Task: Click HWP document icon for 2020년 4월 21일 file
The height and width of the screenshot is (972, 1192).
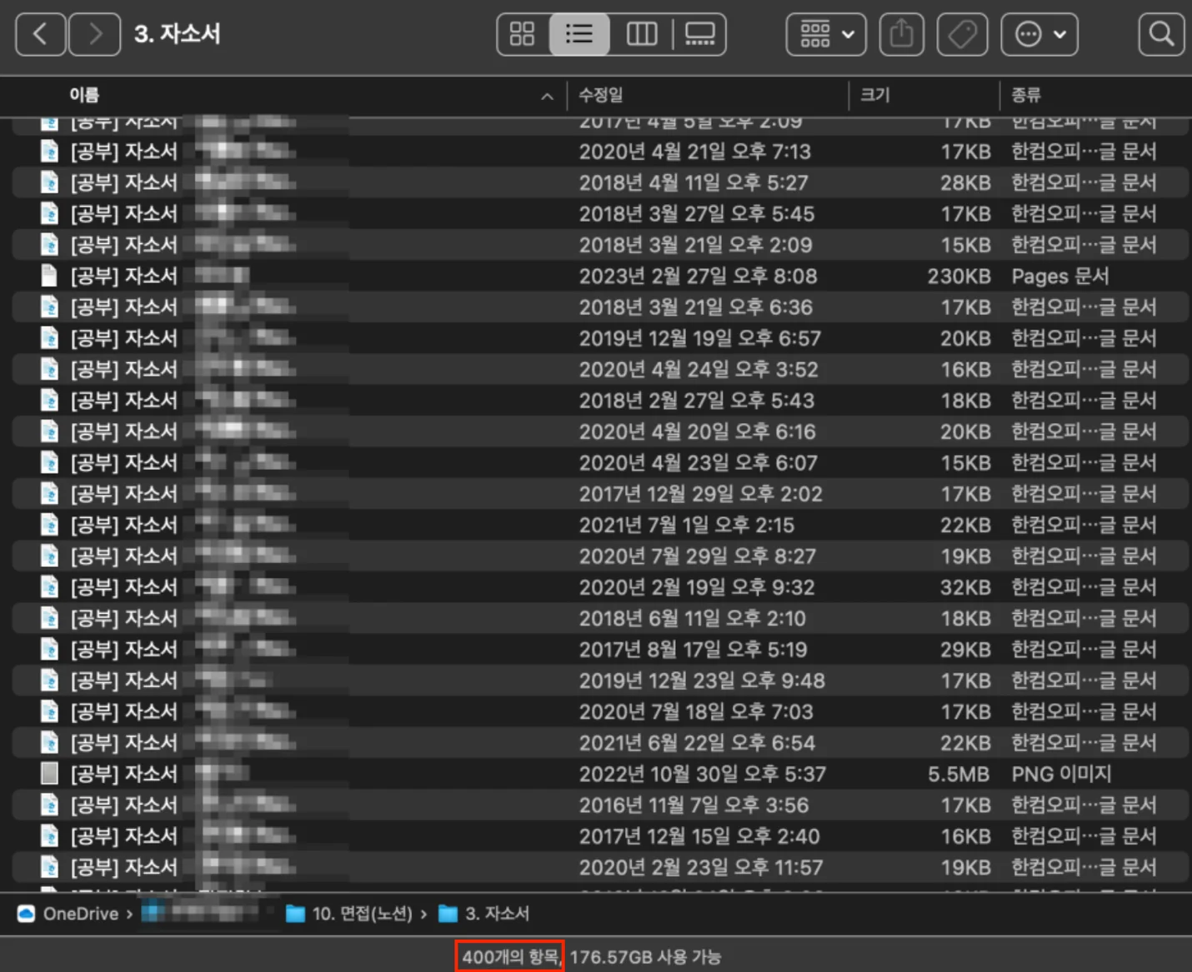Action: point(49,152)
